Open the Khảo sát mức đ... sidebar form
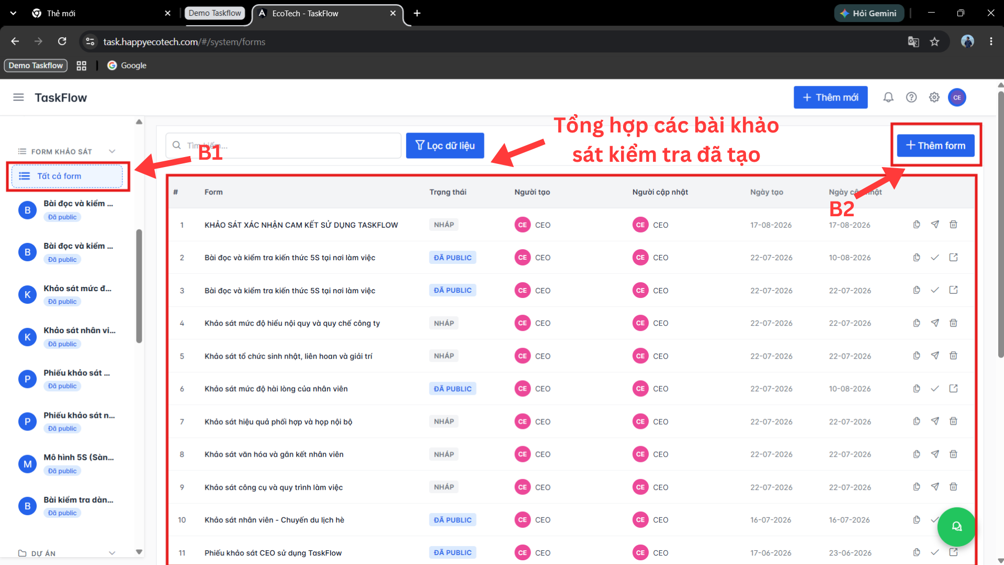 (67, 295)
